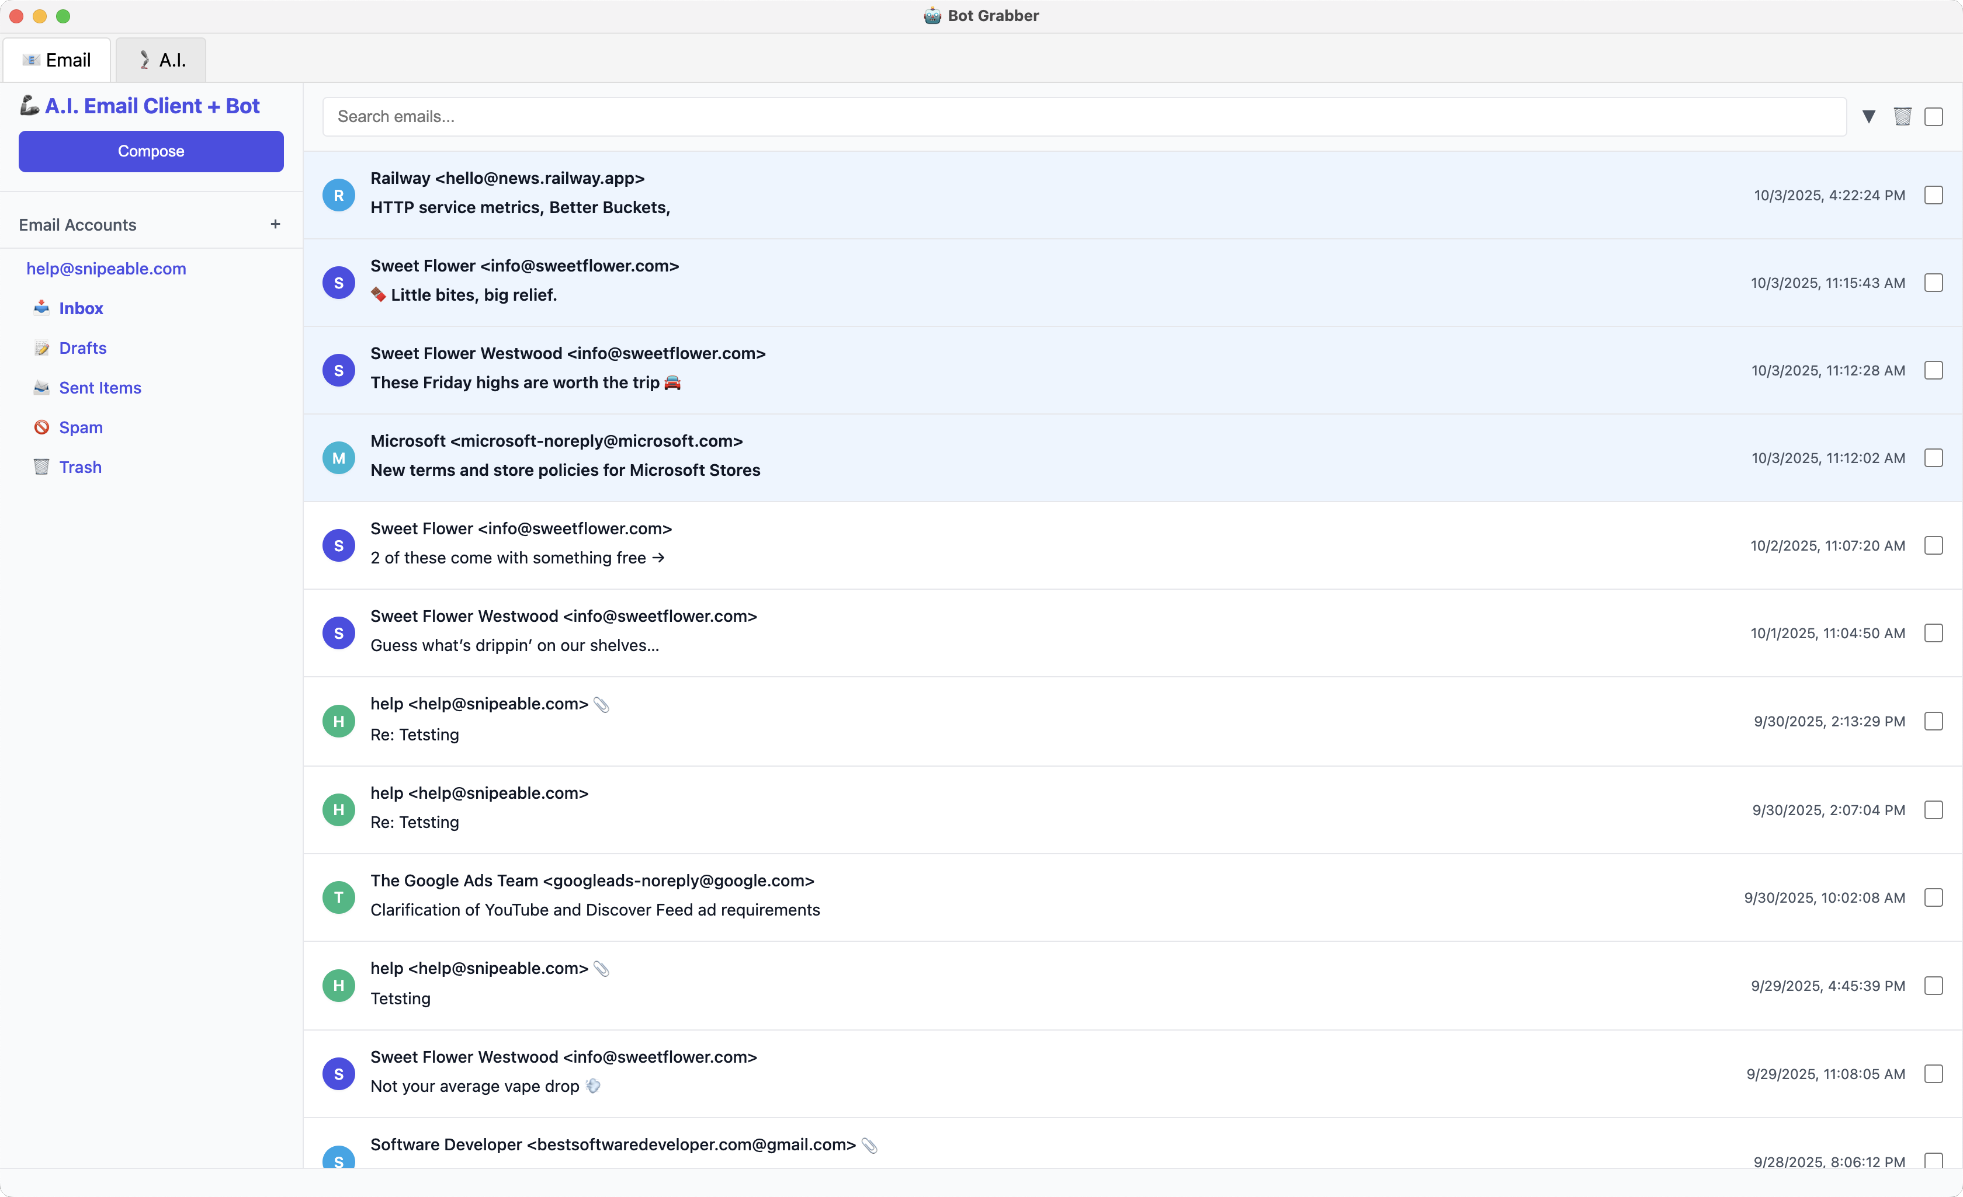Open the Spam folder
Viewport: 1963px width, 1197px height.
pyautogui.click(x=81, y=427)
